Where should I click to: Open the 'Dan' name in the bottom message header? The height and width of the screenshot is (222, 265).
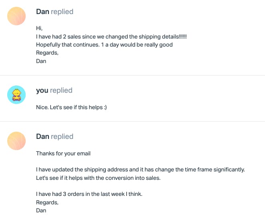click(x=42, y=136)
